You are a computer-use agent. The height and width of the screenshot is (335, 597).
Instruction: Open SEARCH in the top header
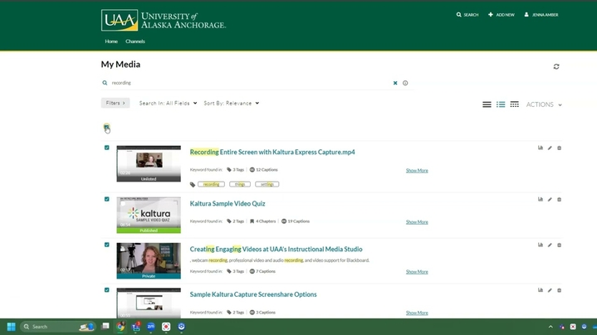click(467, 15)
